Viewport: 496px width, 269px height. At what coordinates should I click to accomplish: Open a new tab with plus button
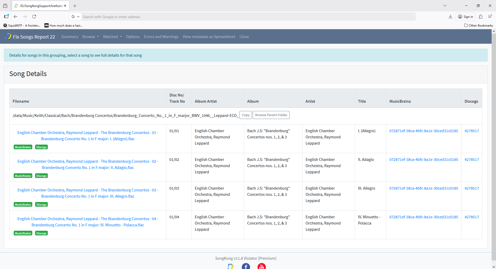75,6
